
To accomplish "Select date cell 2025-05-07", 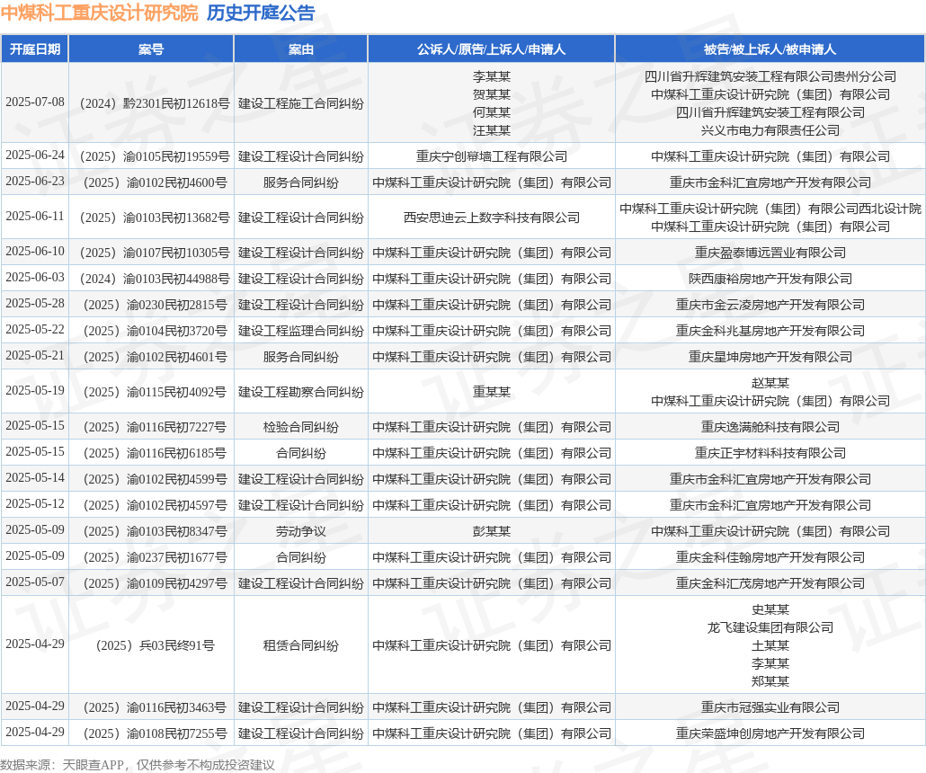I will click(x=35, y=582).
